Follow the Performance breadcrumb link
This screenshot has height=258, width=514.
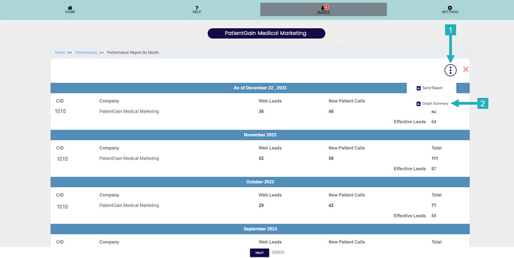(x=86, y=52)
